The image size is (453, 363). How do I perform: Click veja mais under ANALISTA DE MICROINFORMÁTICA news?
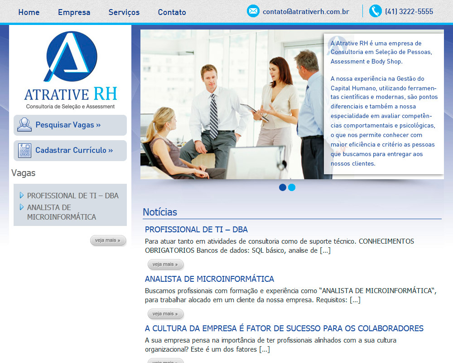(165, 314)
